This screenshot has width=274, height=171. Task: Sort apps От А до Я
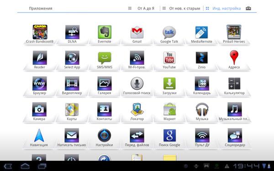(x=146, y=8)
